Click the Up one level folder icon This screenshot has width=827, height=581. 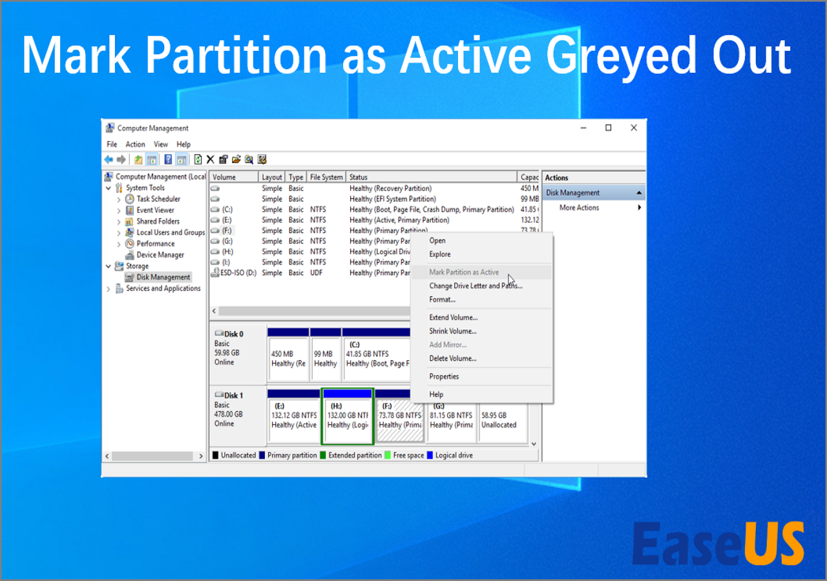[138, 159]
